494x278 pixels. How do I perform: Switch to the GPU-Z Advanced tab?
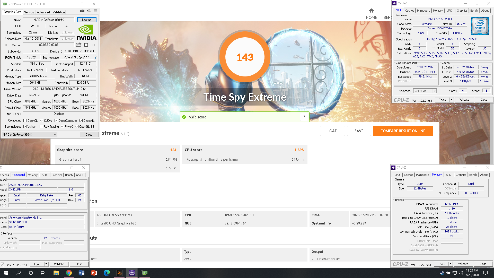click(x=43, y=12)
